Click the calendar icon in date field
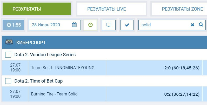This screenshot has height=105, width=207. click(74, 25)
